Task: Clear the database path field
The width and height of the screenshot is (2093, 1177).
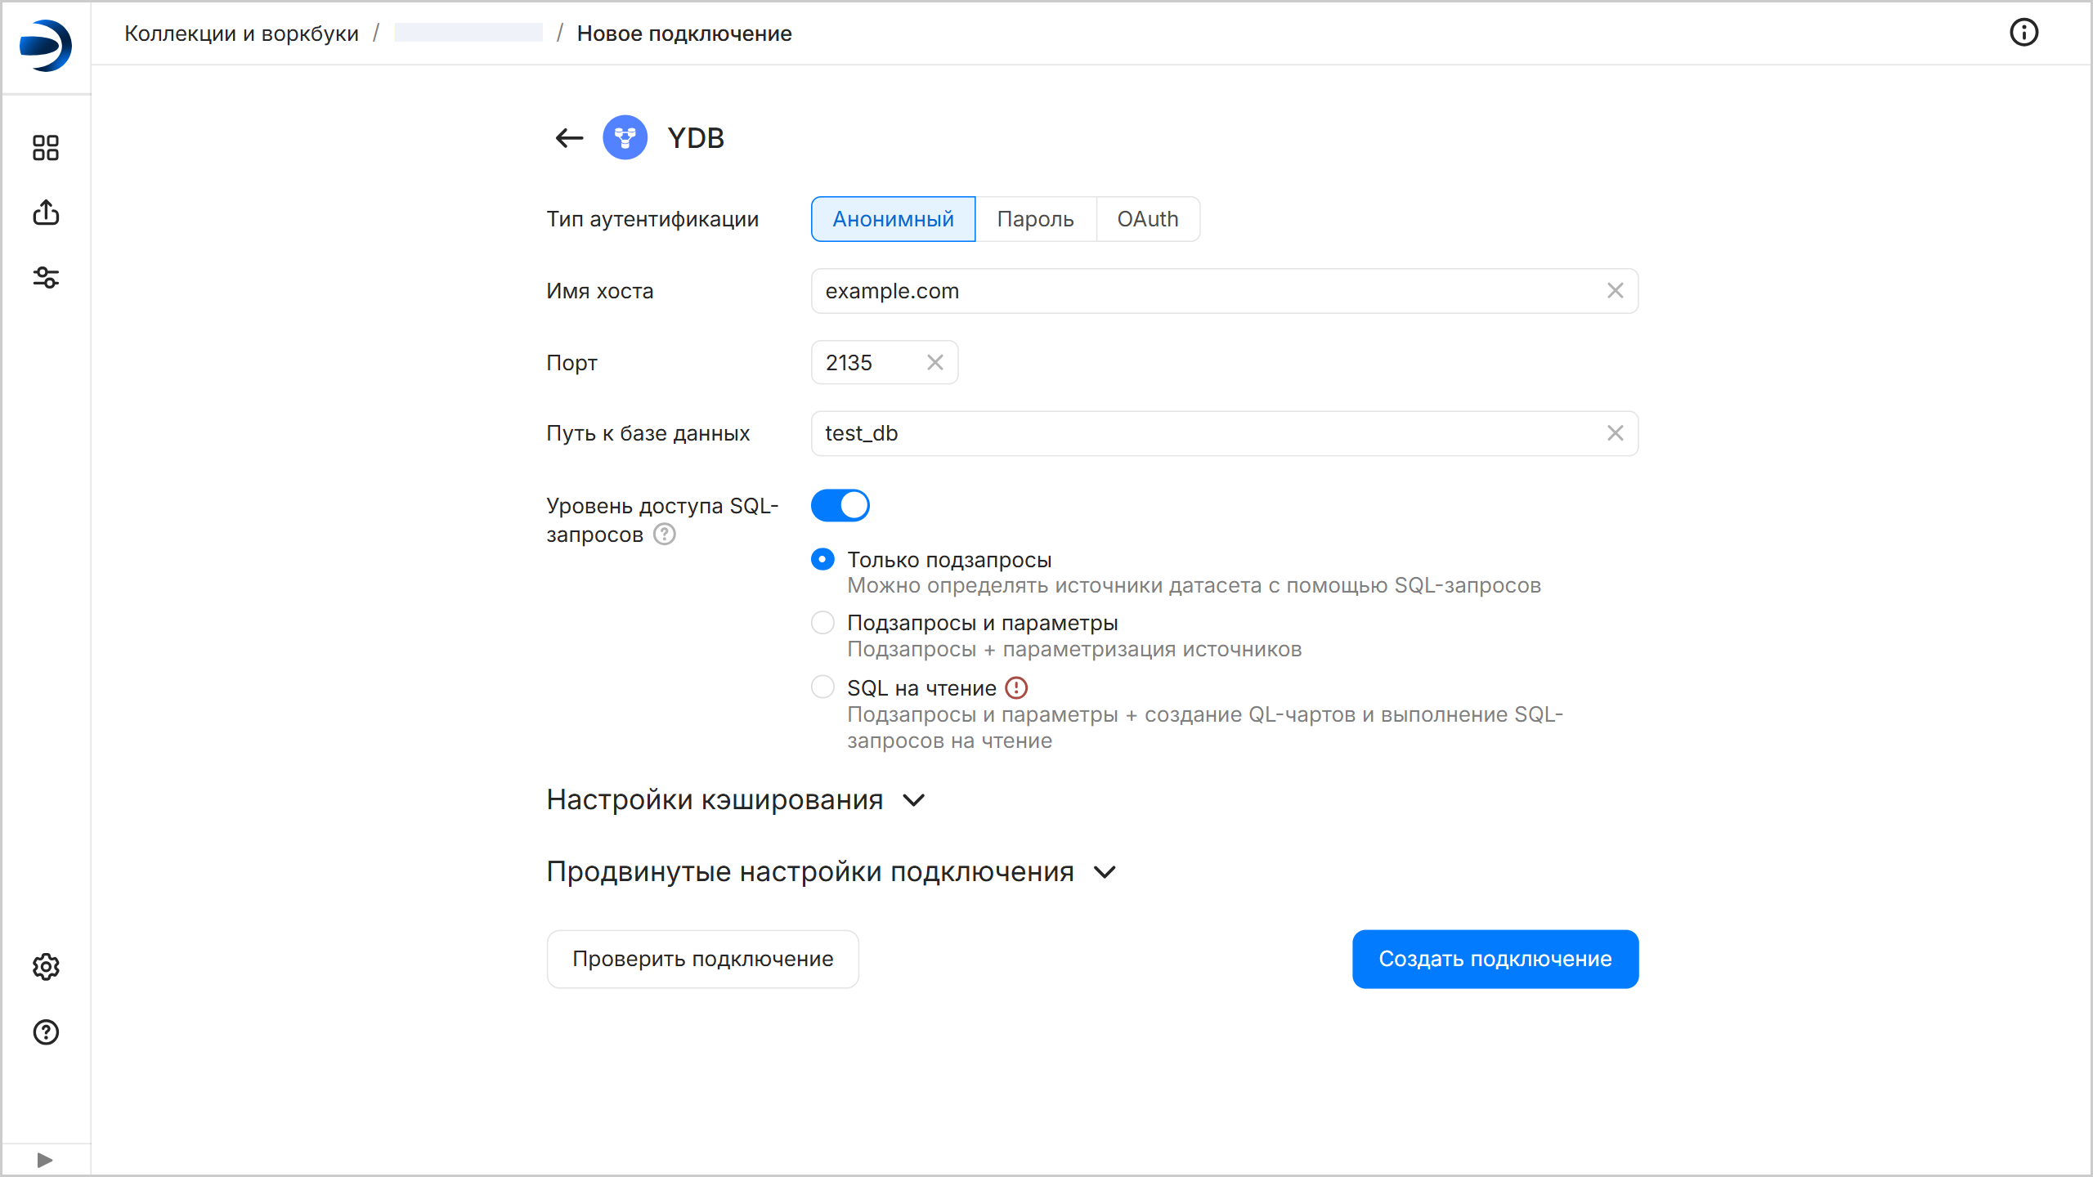Action: (x=1616, y=433)
